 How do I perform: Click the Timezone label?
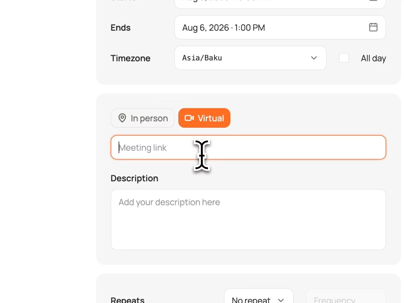(x=130, y=58)
